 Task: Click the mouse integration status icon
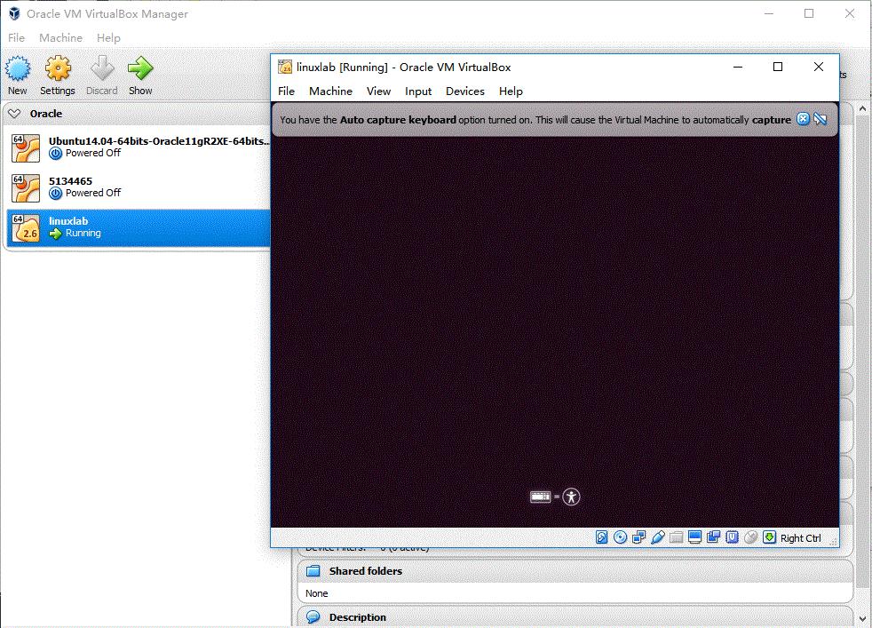[x=750, y=537]
